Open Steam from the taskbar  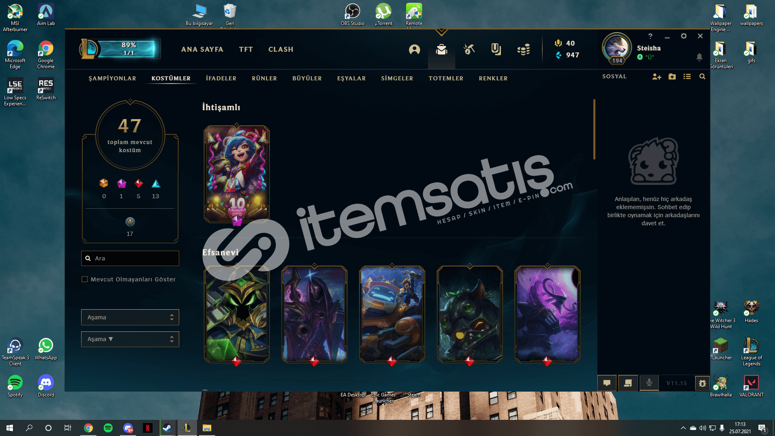pyautogui.click(x=167, y=428)
